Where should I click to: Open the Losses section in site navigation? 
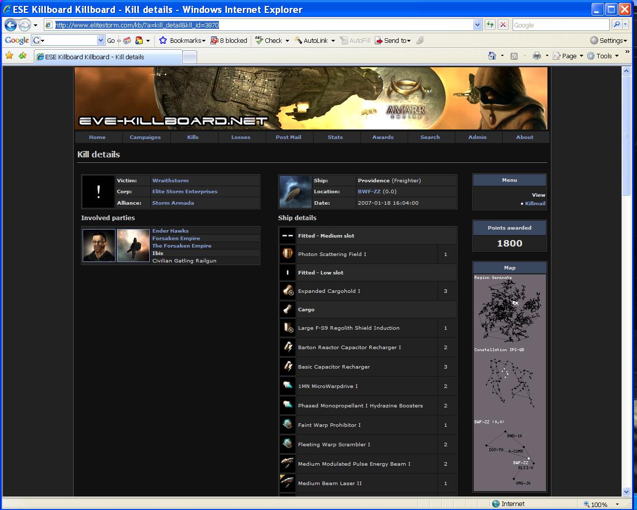coord(241,137)
